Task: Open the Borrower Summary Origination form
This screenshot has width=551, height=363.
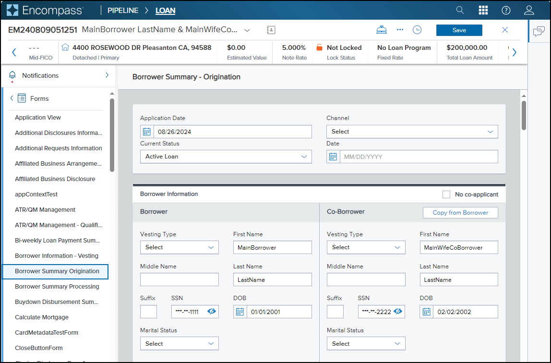Action: pyautogui.click(x=55, y=271)
